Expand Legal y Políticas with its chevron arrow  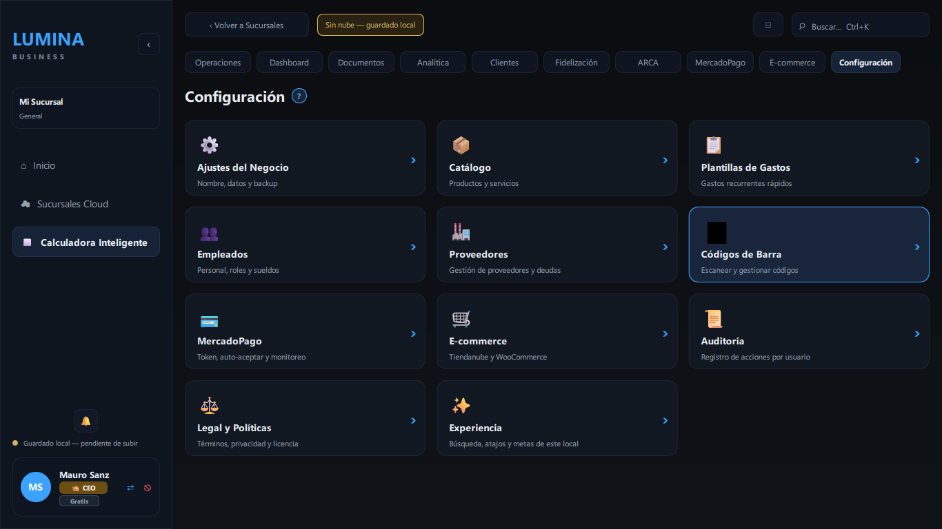pos(414,420)
